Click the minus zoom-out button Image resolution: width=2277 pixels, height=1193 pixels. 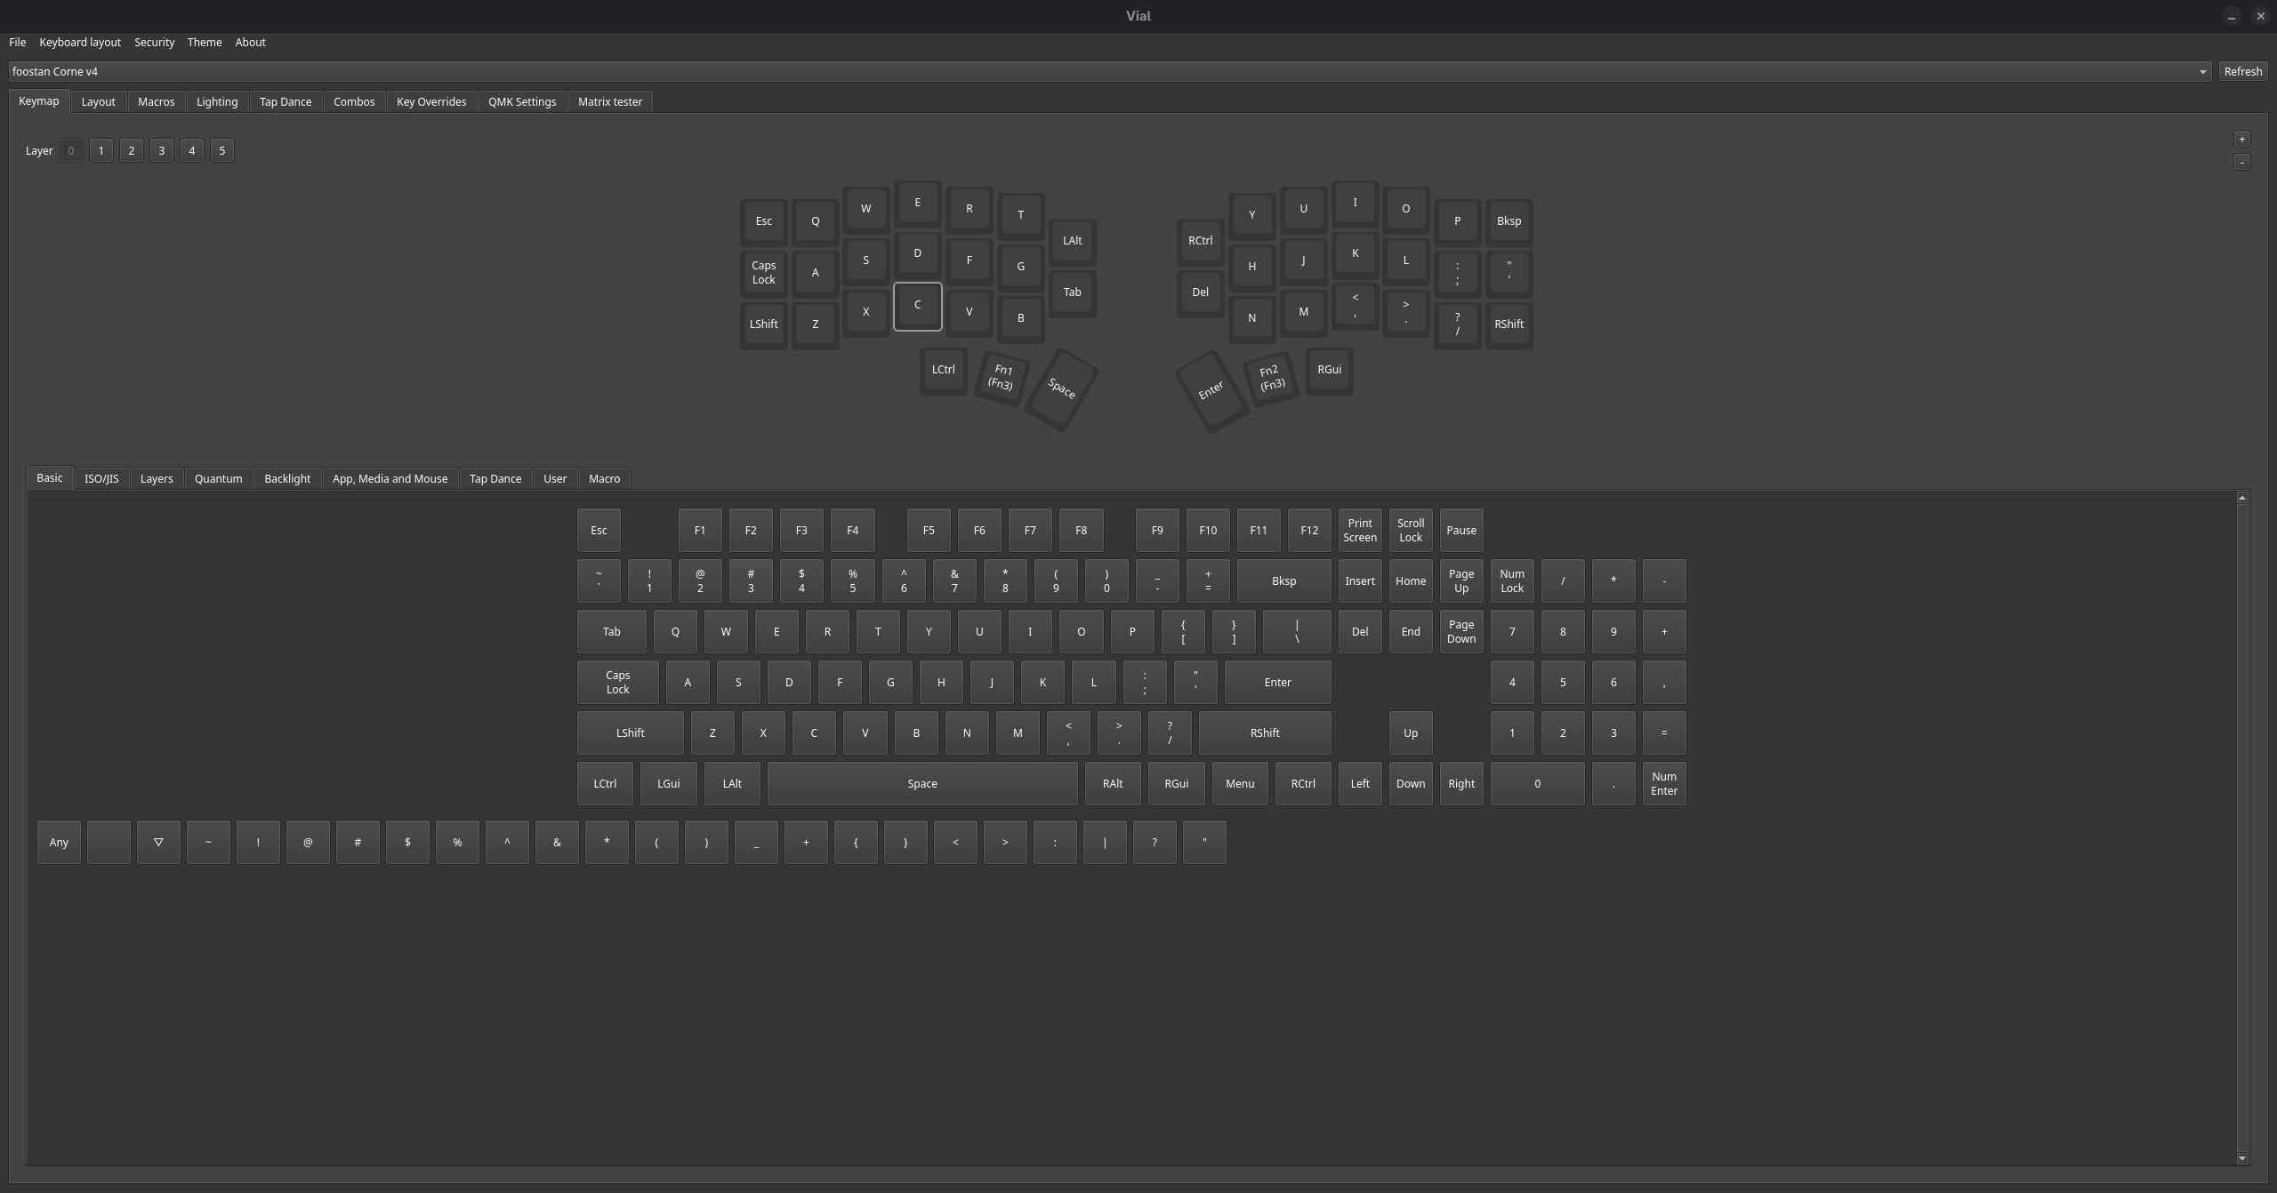pyautogui.click(x=2241, y=162)
